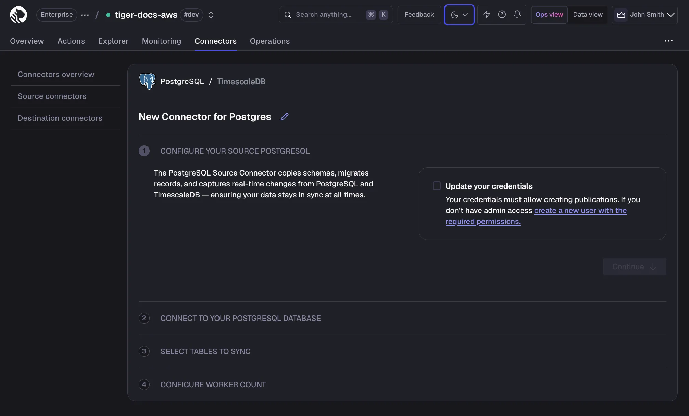Expand step 3 Select tables to sync
Viewport: 689px width, 416px height.
pos(402,351)
